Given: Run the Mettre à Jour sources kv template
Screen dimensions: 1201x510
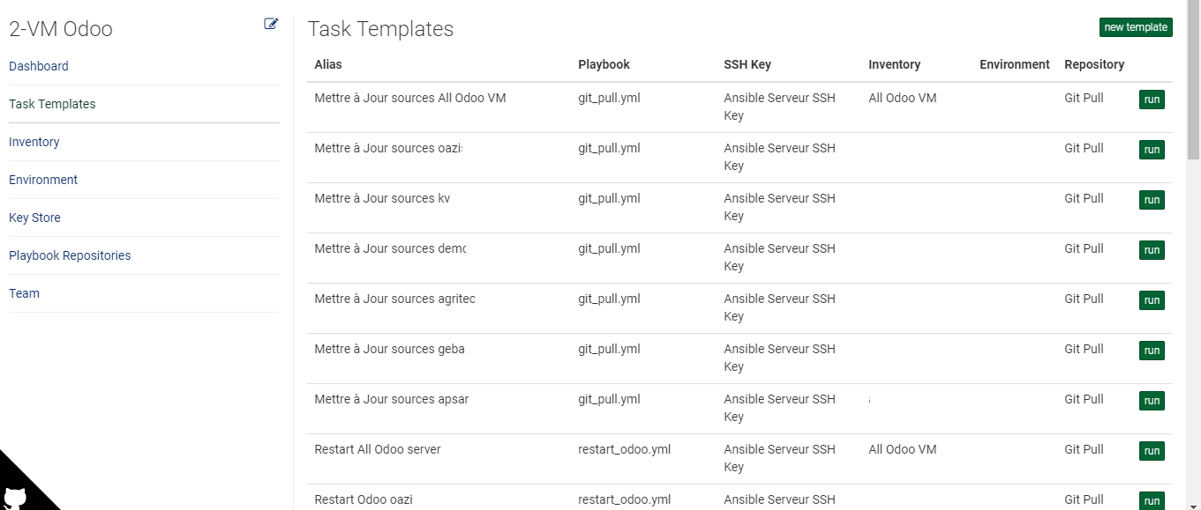Looking at the screenshot, I should 1152,200.
